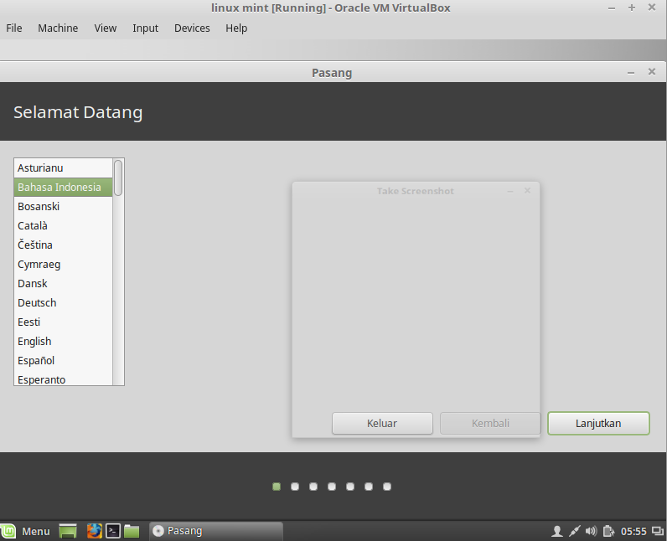Minimize the Take Screenshot dialog
The image size is (667, 541).
[510, 192]
